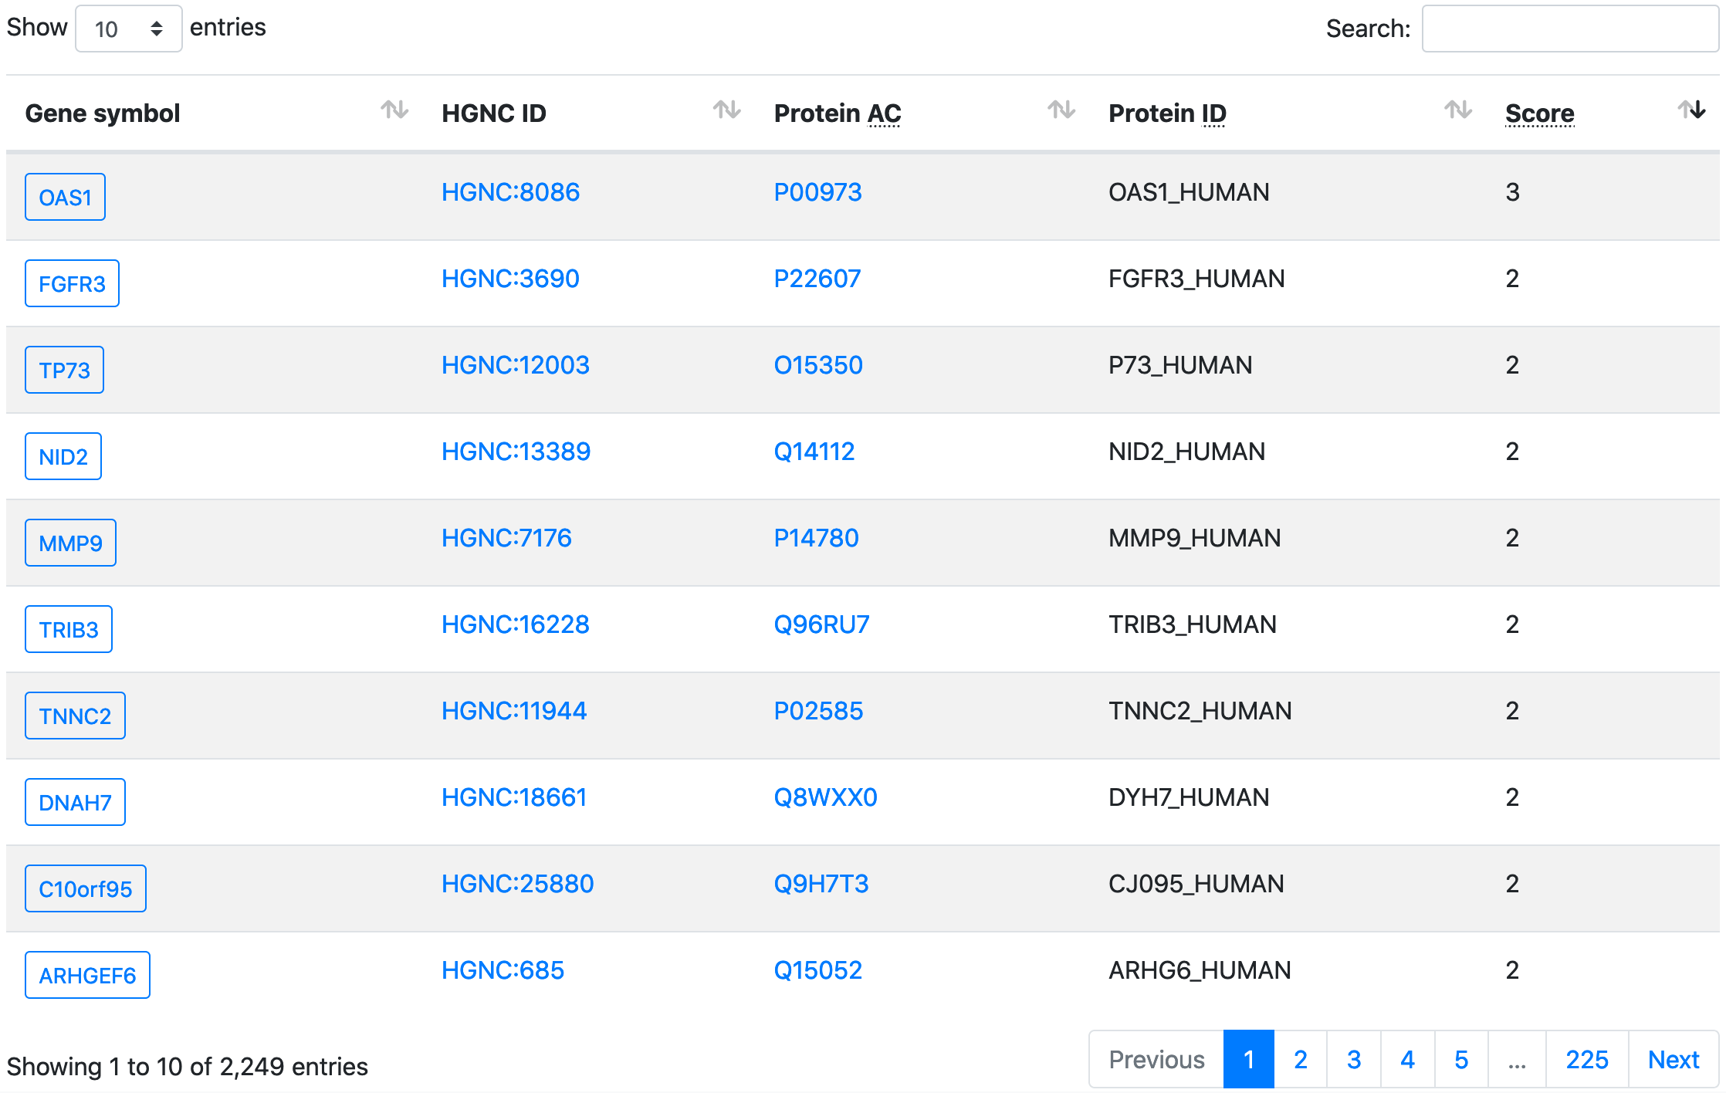Open the NID2 gene symbol button
The height and width of the screenshot is (1093, 1726).
pyautogui.click(x=63, y=456)
